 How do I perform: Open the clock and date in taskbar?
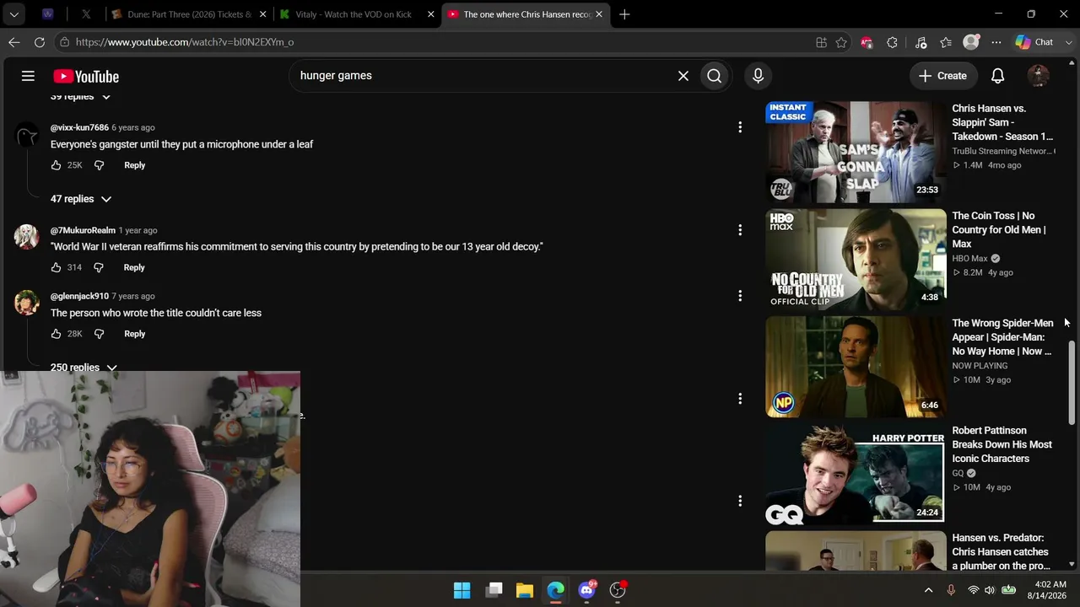1046,590
